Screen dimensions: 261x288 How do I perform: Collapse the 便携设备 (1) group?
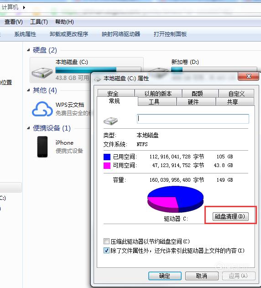pos(28,128)
